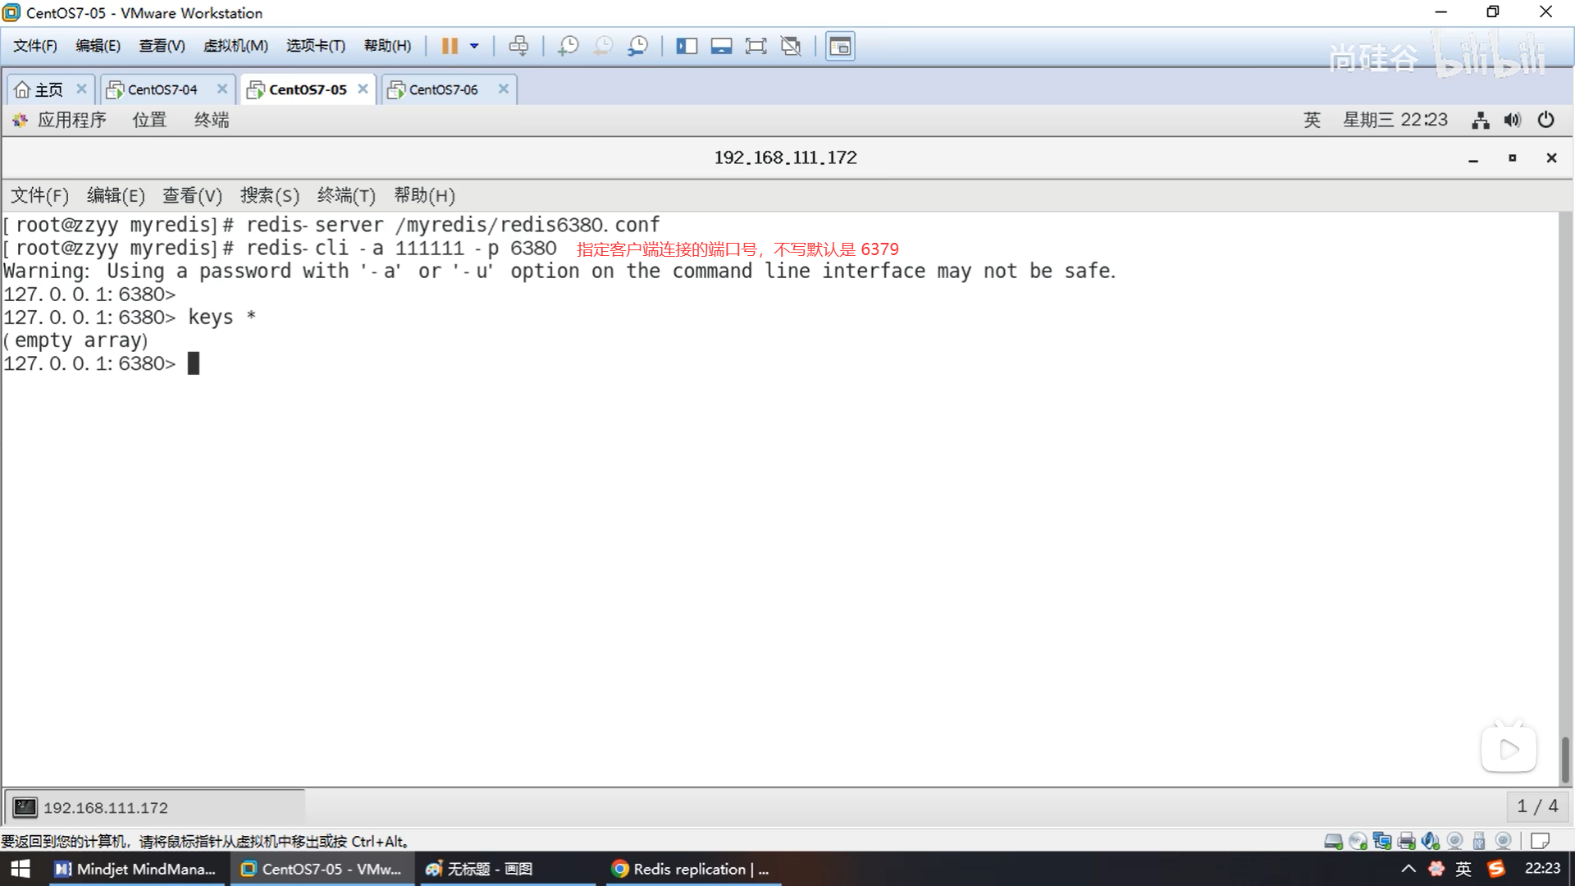Screen dimensions: 1575x886
Task: Toggle the thumbnail bar view
Action: [721, 46]
